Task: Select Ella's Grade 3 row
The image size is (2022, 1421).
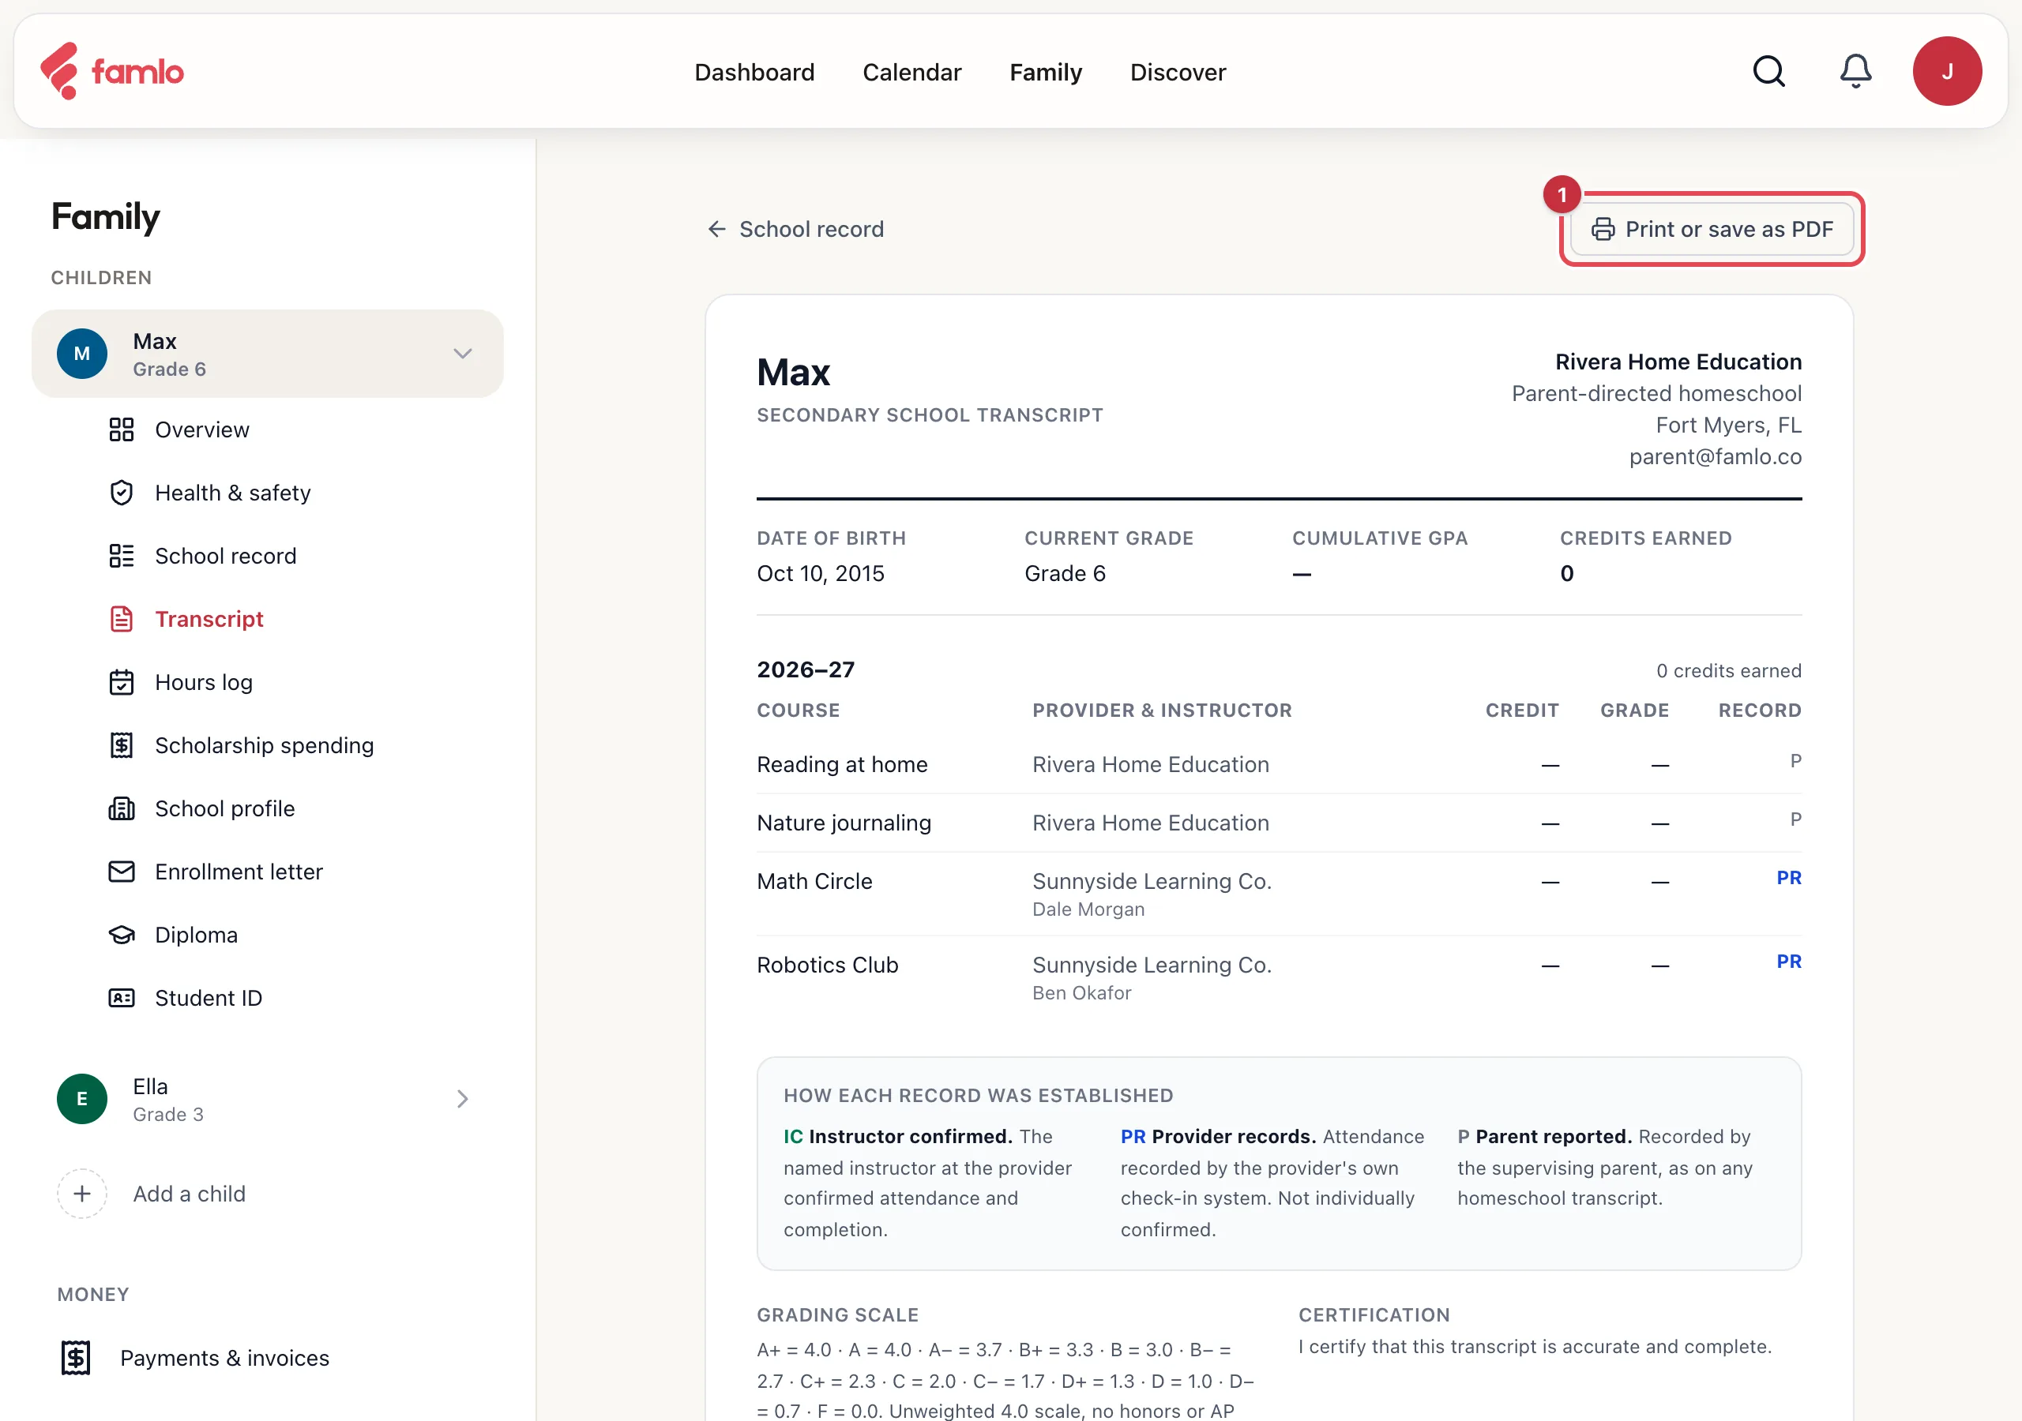Action: tap(268, 1099)
